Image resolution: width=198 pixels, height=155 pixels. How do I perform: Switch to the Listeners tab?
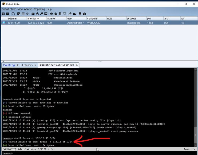(x=27, y=65)
